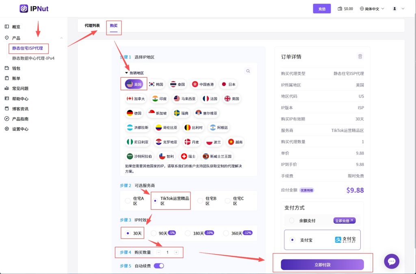Click the 充值 recharge button

coord(322,9)
